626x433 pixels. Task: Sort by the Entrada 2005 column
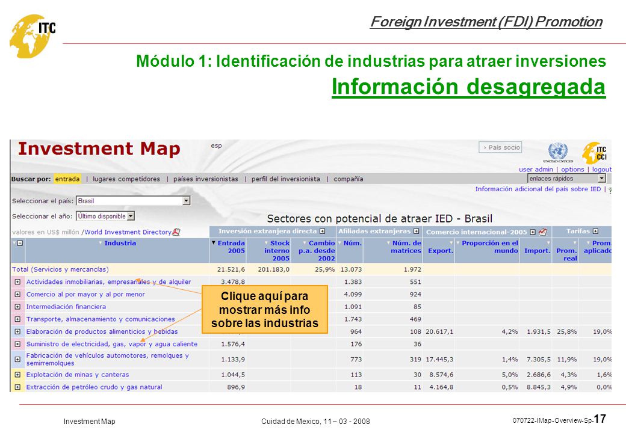pos(231,247)
